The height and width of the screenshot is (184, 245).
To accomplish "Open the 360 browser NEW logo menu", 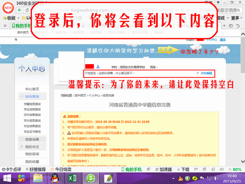I will tap(8, 8).
